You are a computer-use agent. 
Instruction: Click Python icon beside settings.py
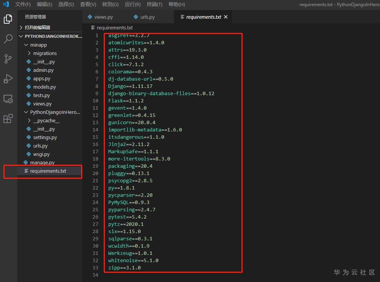coord(29,137)
